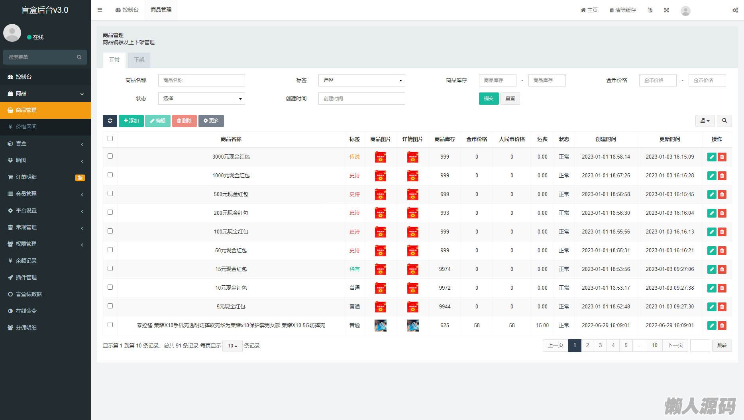Open 价格区间 in the sidebar menu
The width and height of the screenshot is (744, 420).
[x=26, y=127]
